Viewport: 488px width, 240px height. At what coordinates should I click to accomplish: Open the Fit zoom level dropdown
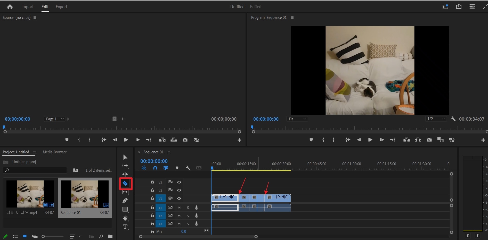click(x=297, y=119)
